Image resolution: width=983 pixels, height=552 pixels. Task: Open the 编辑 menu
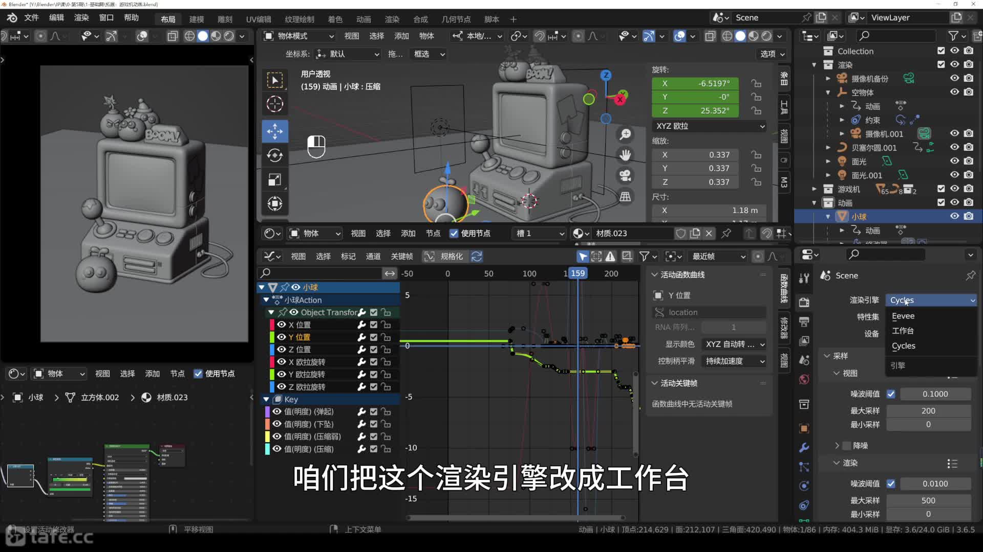click(x=56, y=17)
